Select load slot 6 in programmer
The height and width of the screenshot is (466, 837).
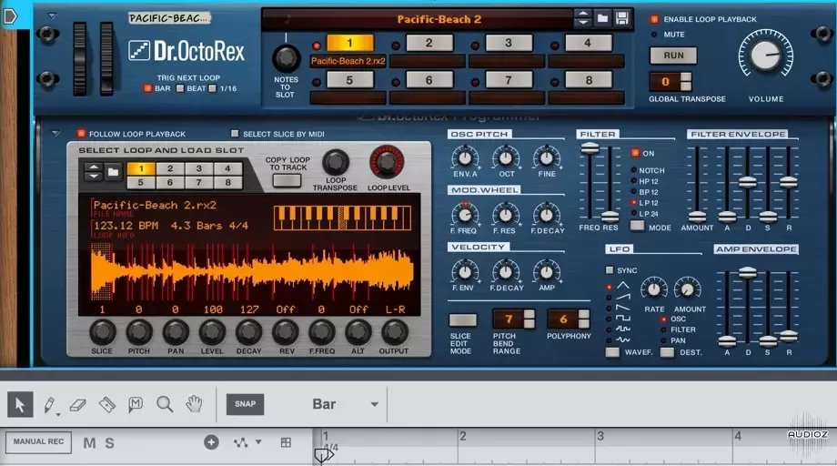(x=170, y=183)
